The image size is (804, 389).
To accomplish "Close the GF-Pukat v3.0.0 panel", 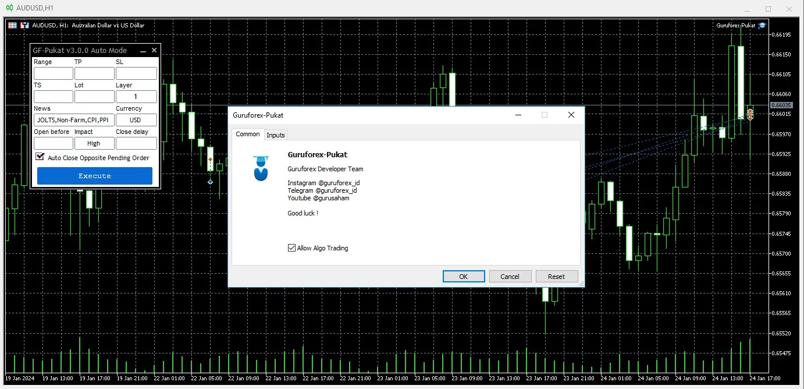I will (x=154, y=51).
